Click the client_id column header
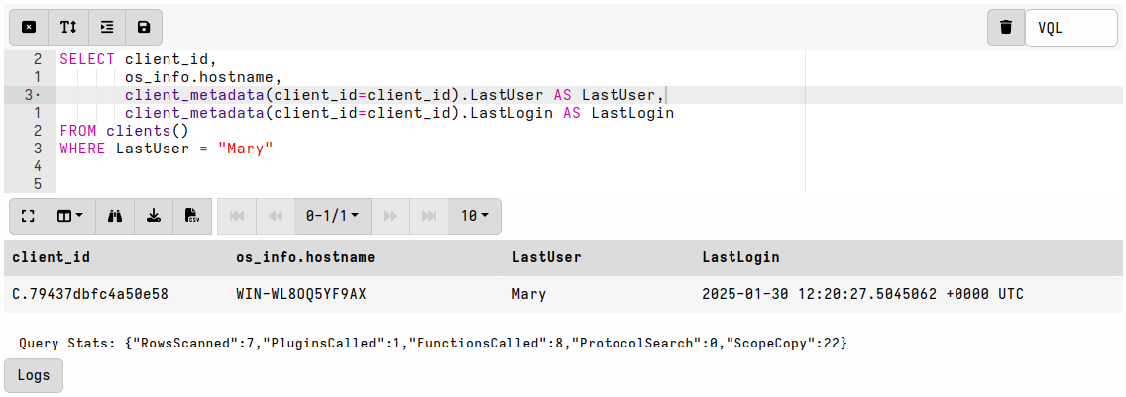Image resolution: width=1126 pixels, height=397 pixels. 52,257
